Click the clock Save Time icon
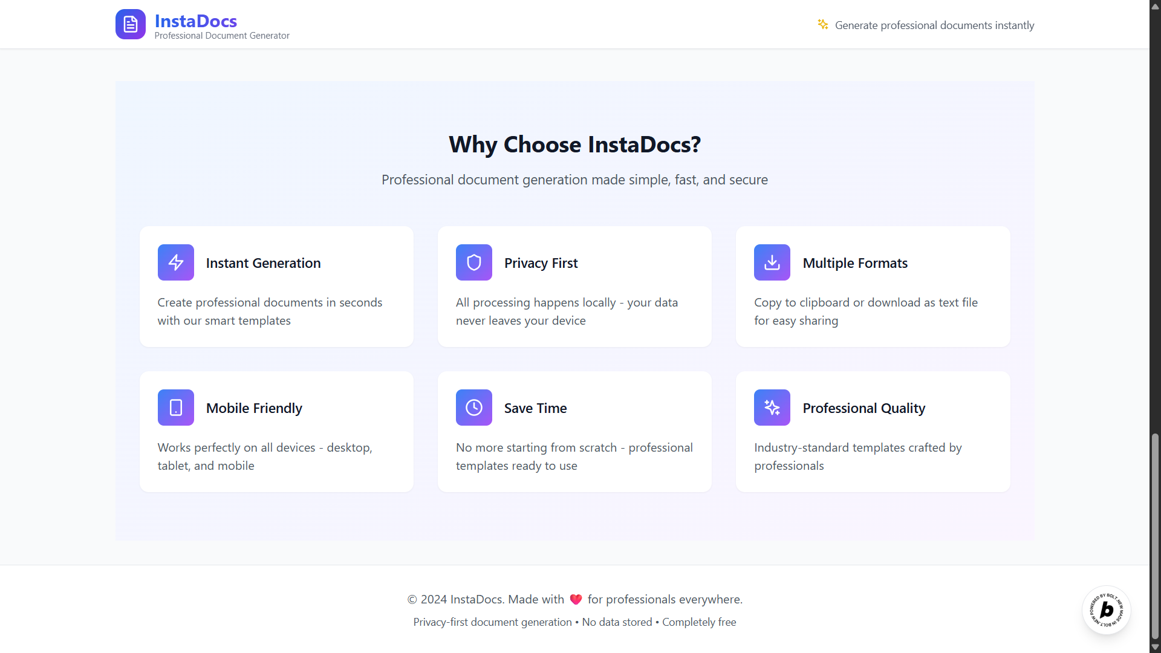1161x653 pixels. tap(473, 408)
